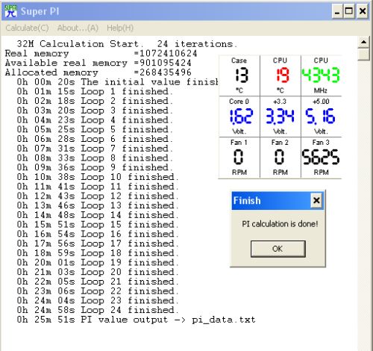This screenshot has height=351, width=373.
Task: Click the Case temperature reading panel
Action: pos(239,75)
